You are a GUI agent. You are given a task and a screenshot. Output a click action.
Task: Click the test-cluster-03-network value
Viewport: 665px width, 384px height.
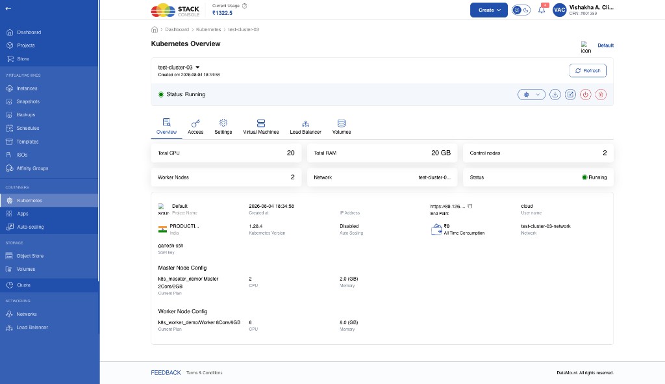[546, 226]
